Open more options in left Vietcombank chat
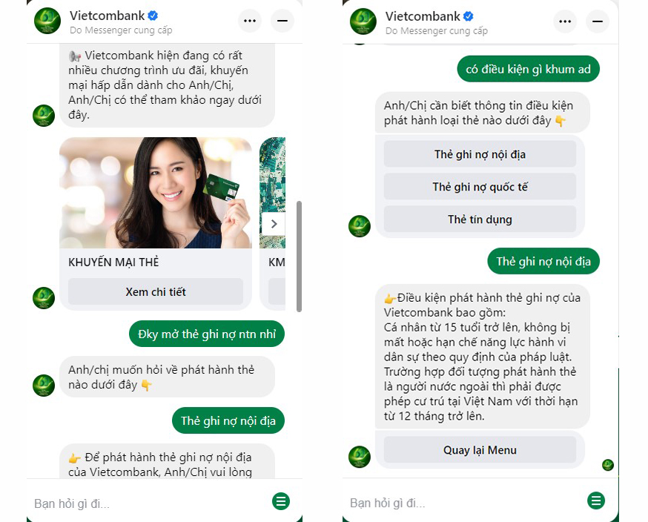The height and width of the screenshot is (522, 648). (x=250, y=21)
